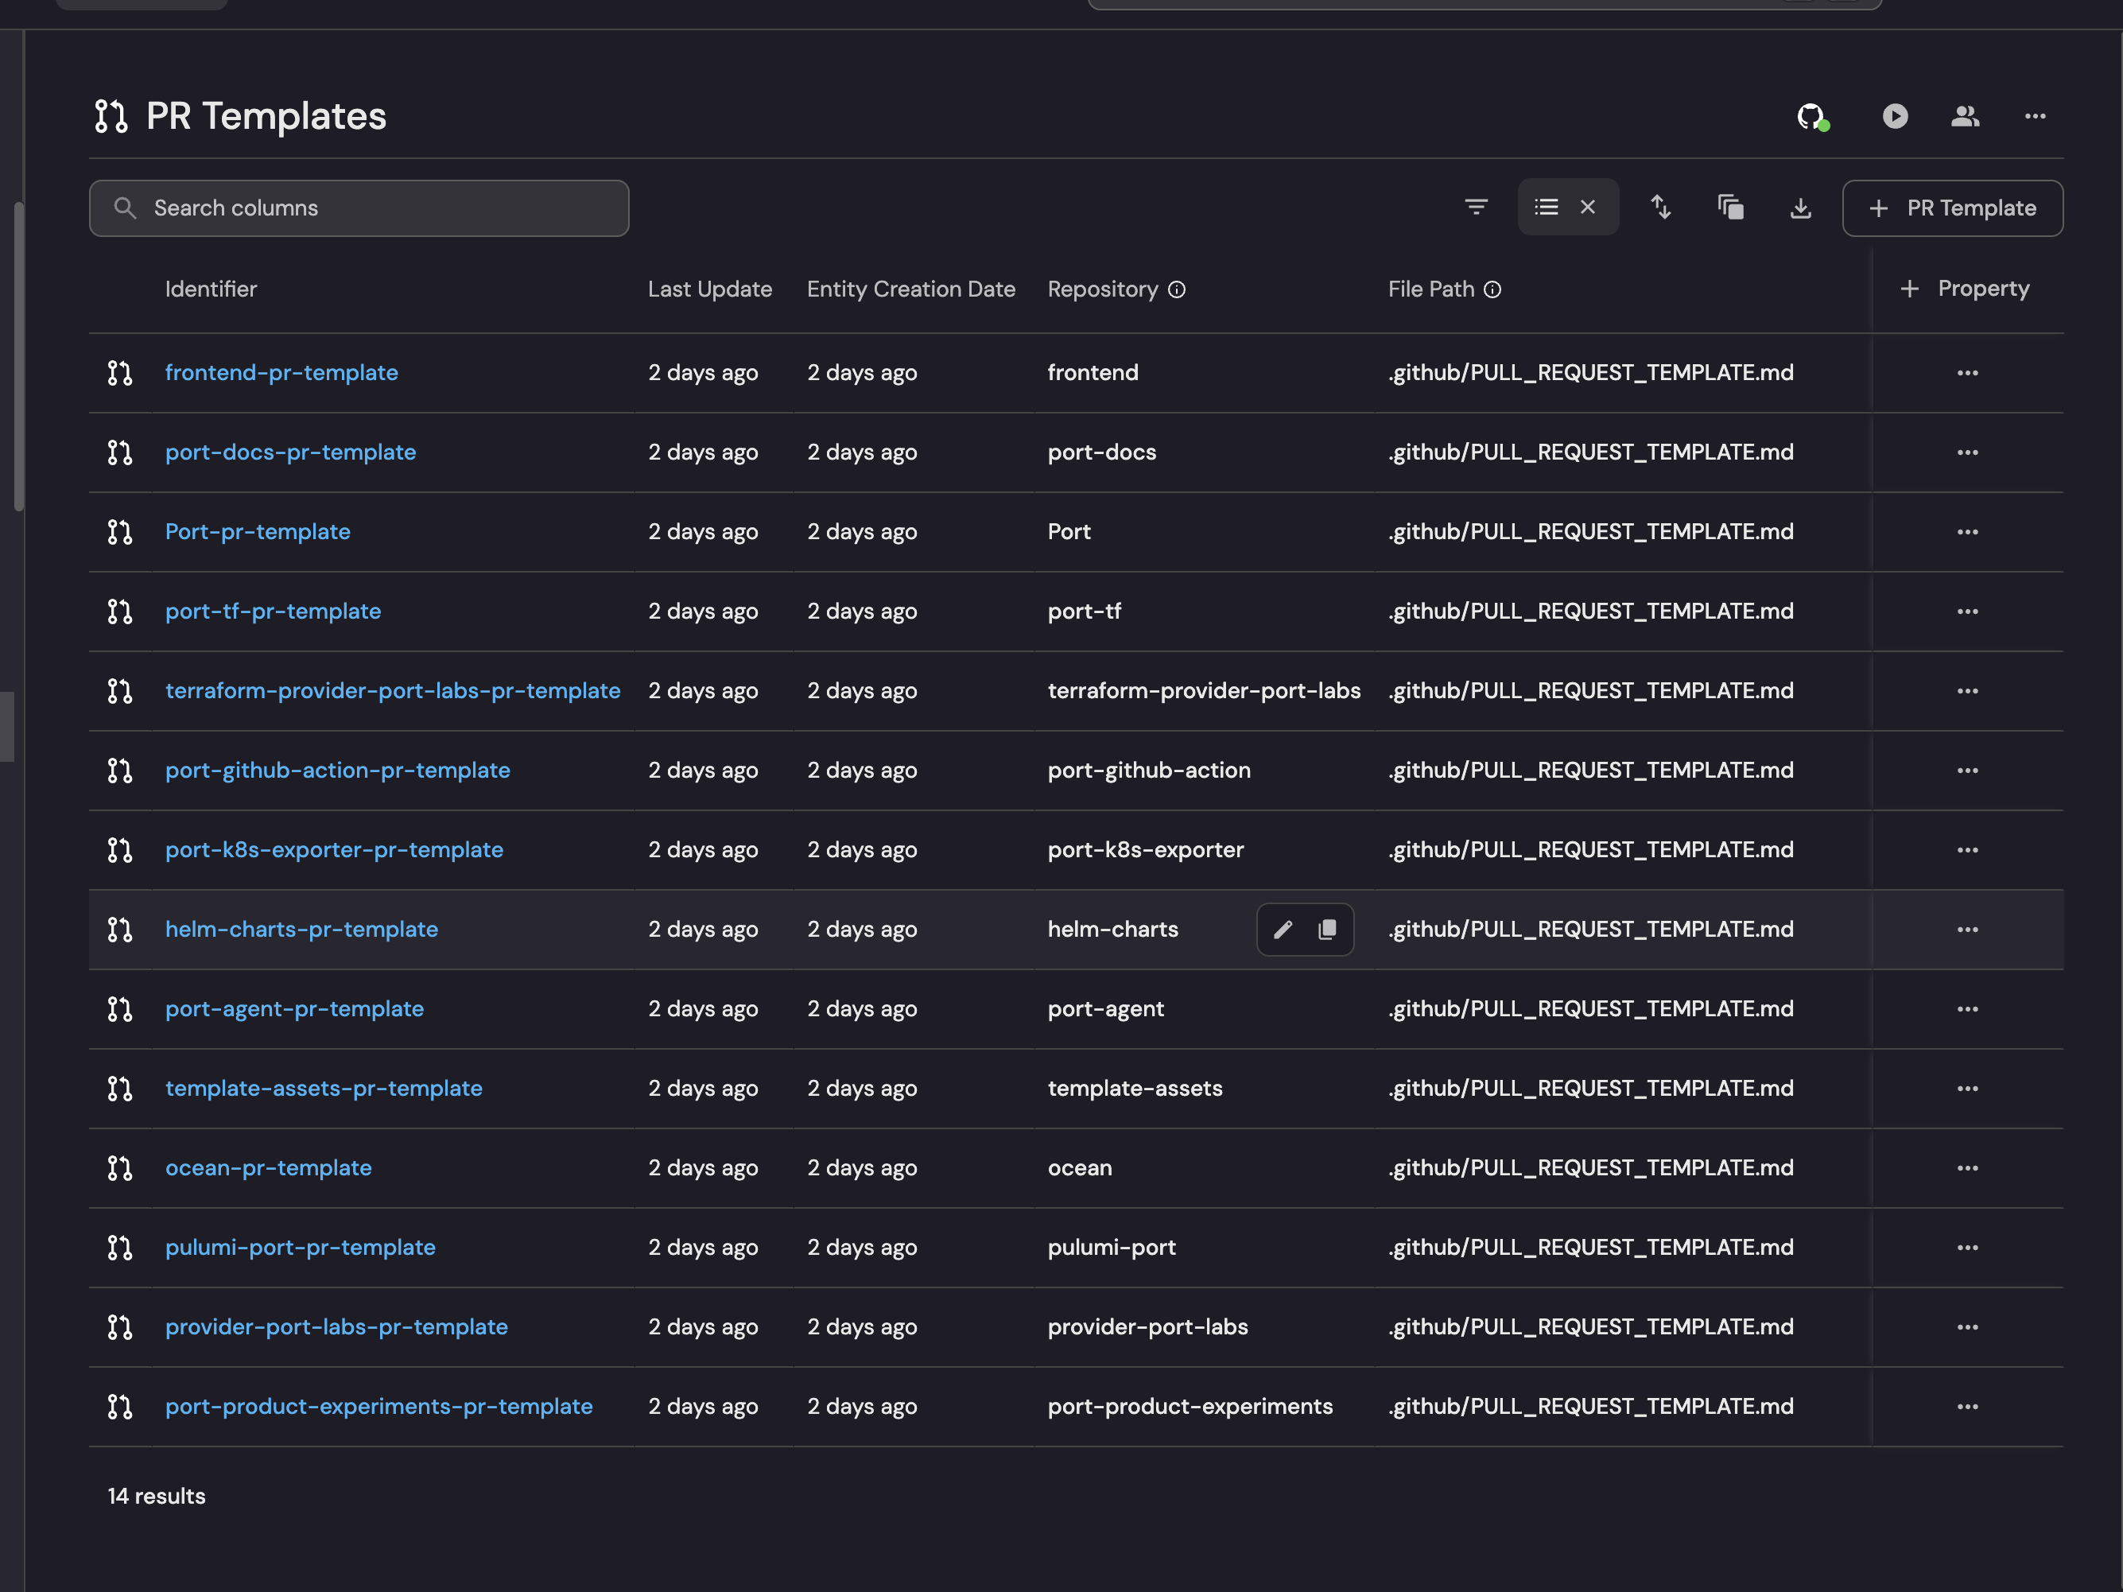Toggle the group-by list view icon
2123x1592 pixels.
[1547, 208]
